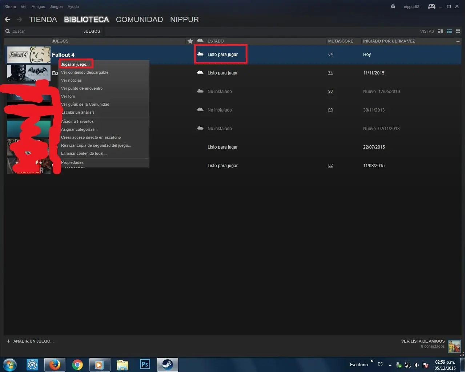This screenshot has height=372, width=466.
Task: Open the Metascore 82 link
Action: click(330, 165)
